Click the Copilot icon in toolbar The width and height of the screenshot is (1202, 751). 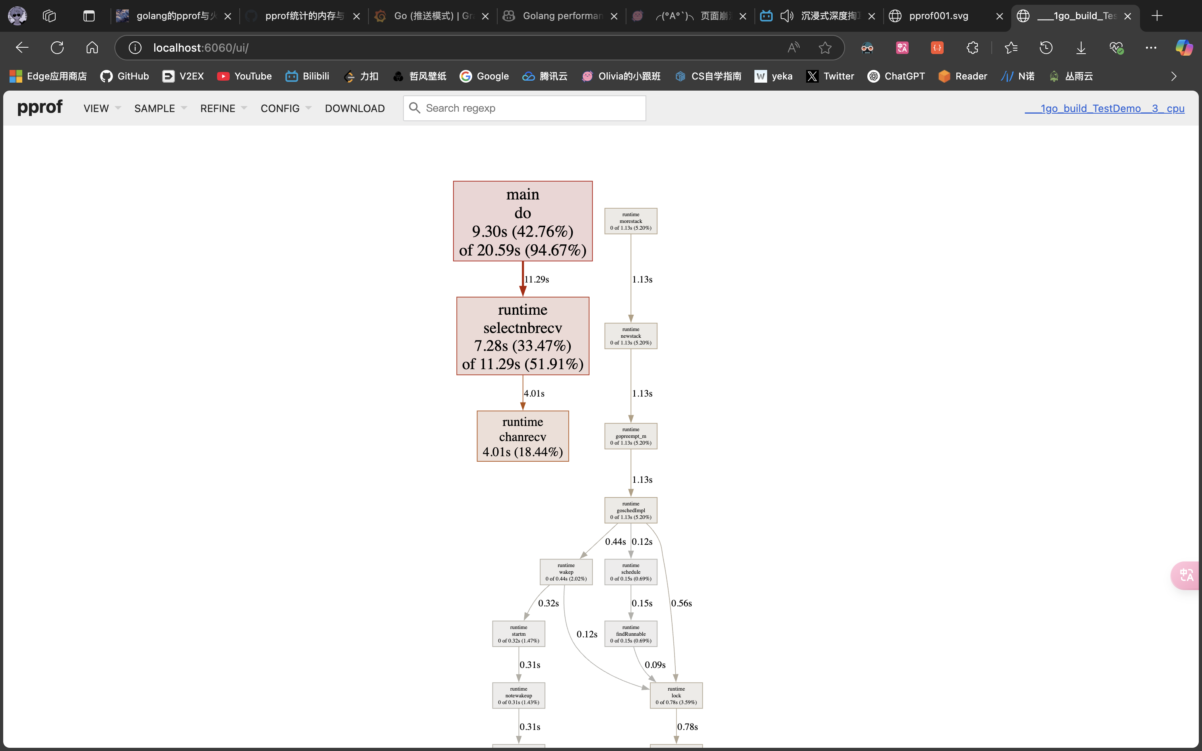[x=1184, y=48]
